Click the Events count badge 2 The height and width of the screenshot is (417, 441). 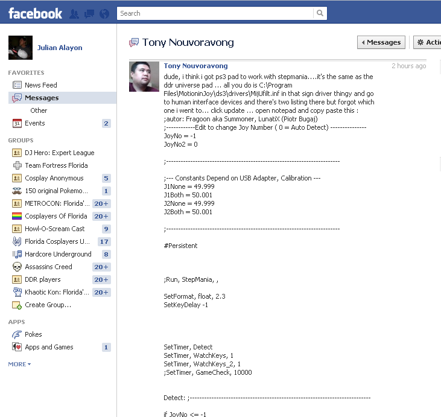(106, 123)
